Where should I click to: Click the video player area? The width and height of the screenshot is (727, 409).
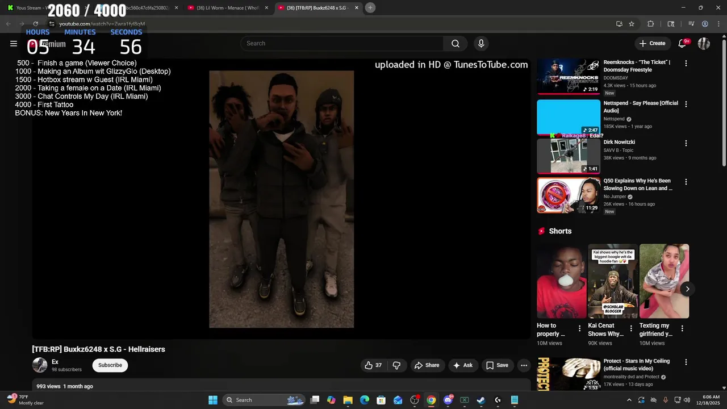pyautogui.click(x=281, y=199)
